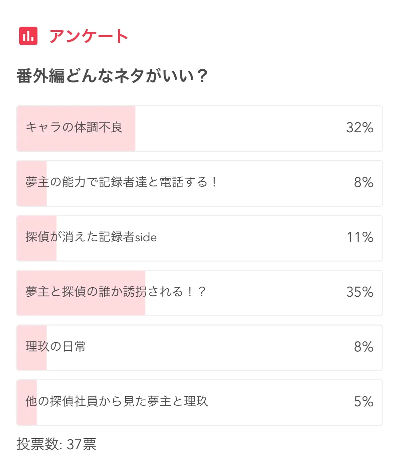Click the 5% result value
The width and height of the screenshot is (399, 472).
[x=363, y=402]
